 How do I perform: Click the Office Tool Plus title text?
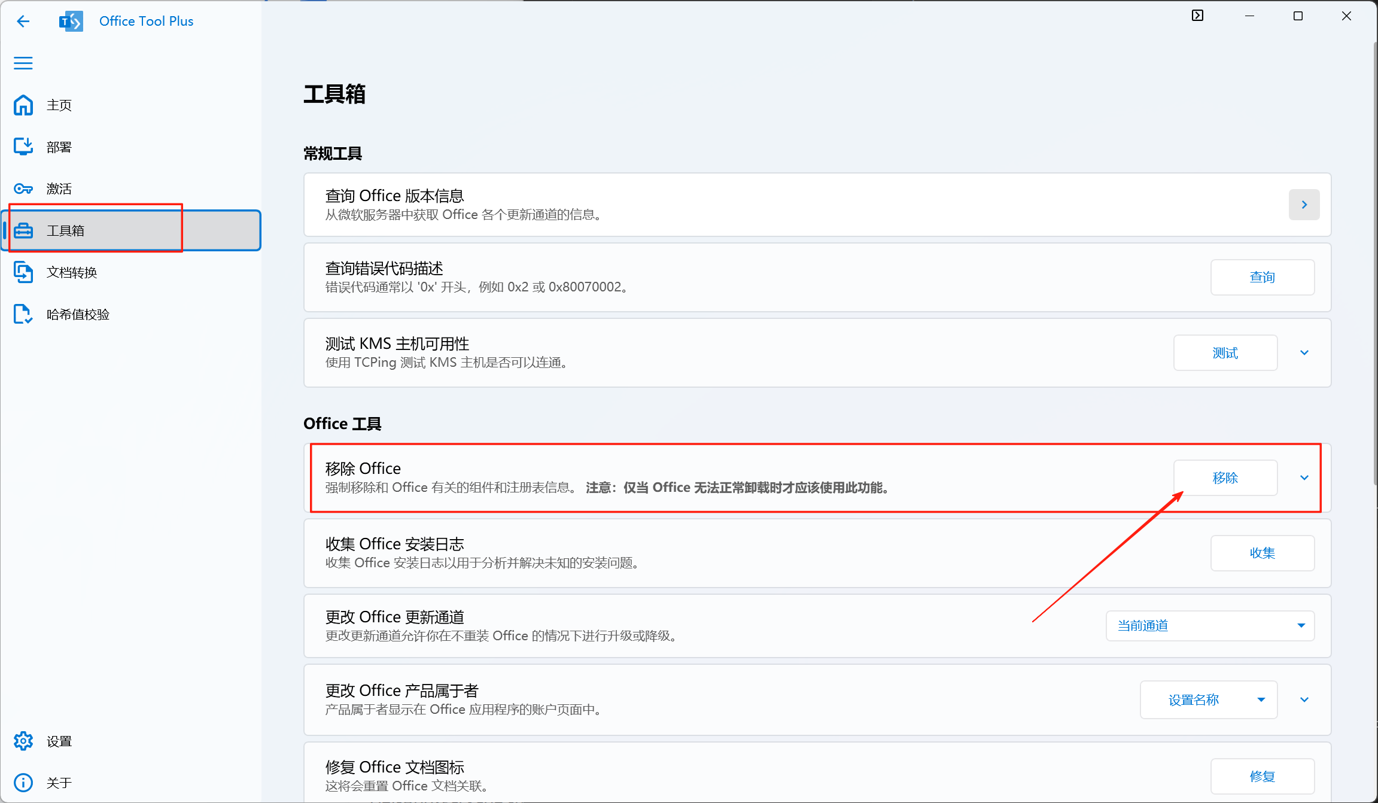click(x=146, y=21)
